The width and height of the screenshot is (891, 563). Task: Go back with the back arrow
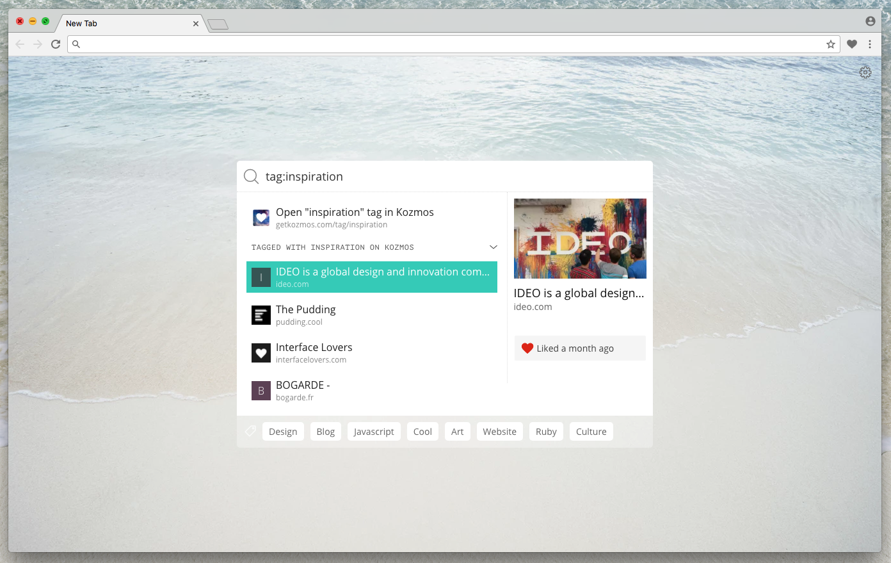(x=20, y=44)
